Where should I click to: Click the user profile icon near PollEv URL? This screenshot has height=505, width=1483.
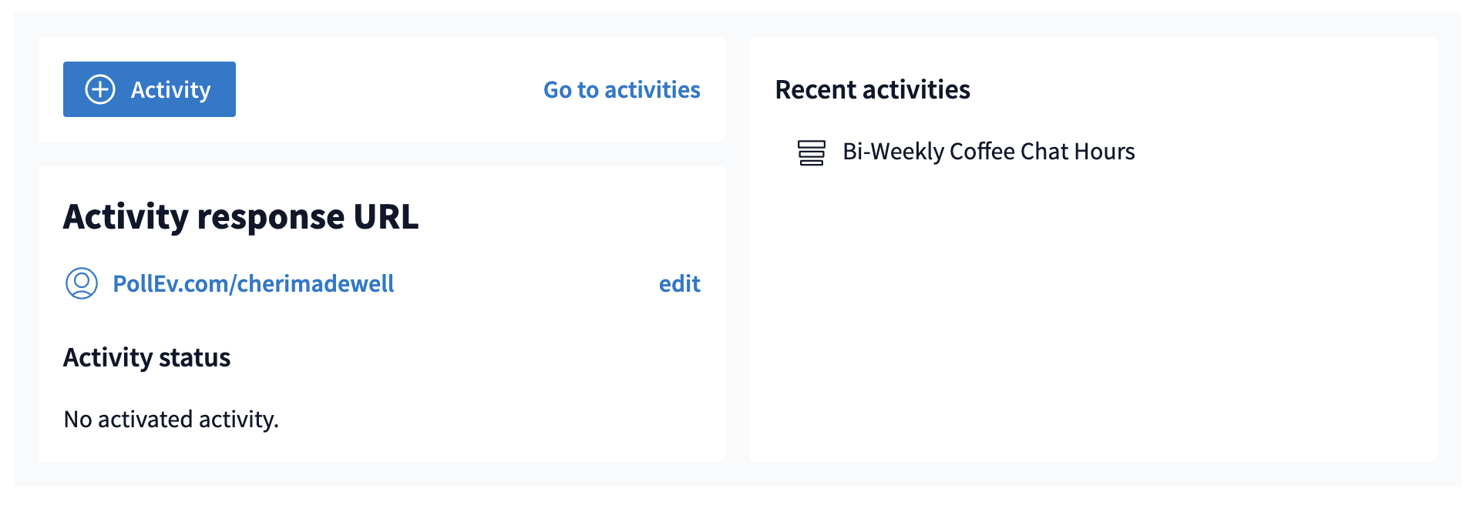82,283
